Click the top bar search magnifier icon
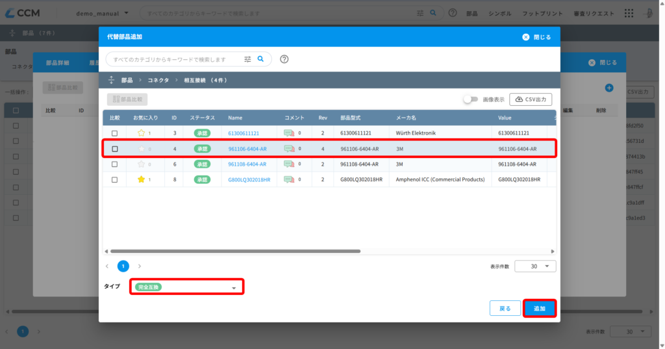This screenshot has width=665, height=349. click(433, 13)
